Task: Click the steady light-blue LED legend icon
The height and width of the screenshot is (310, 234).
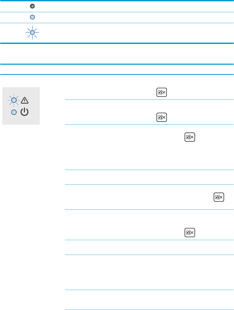Action: pos(32,17)
